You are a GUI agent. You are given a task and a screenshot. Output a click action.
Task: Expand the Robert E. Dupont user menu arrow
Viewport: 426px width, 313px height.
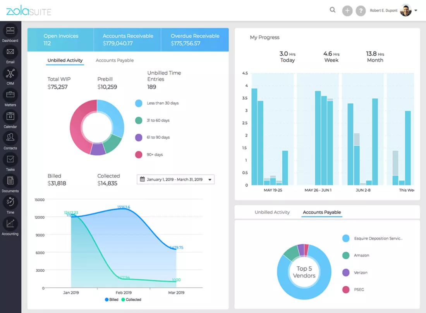coord(416,10)
